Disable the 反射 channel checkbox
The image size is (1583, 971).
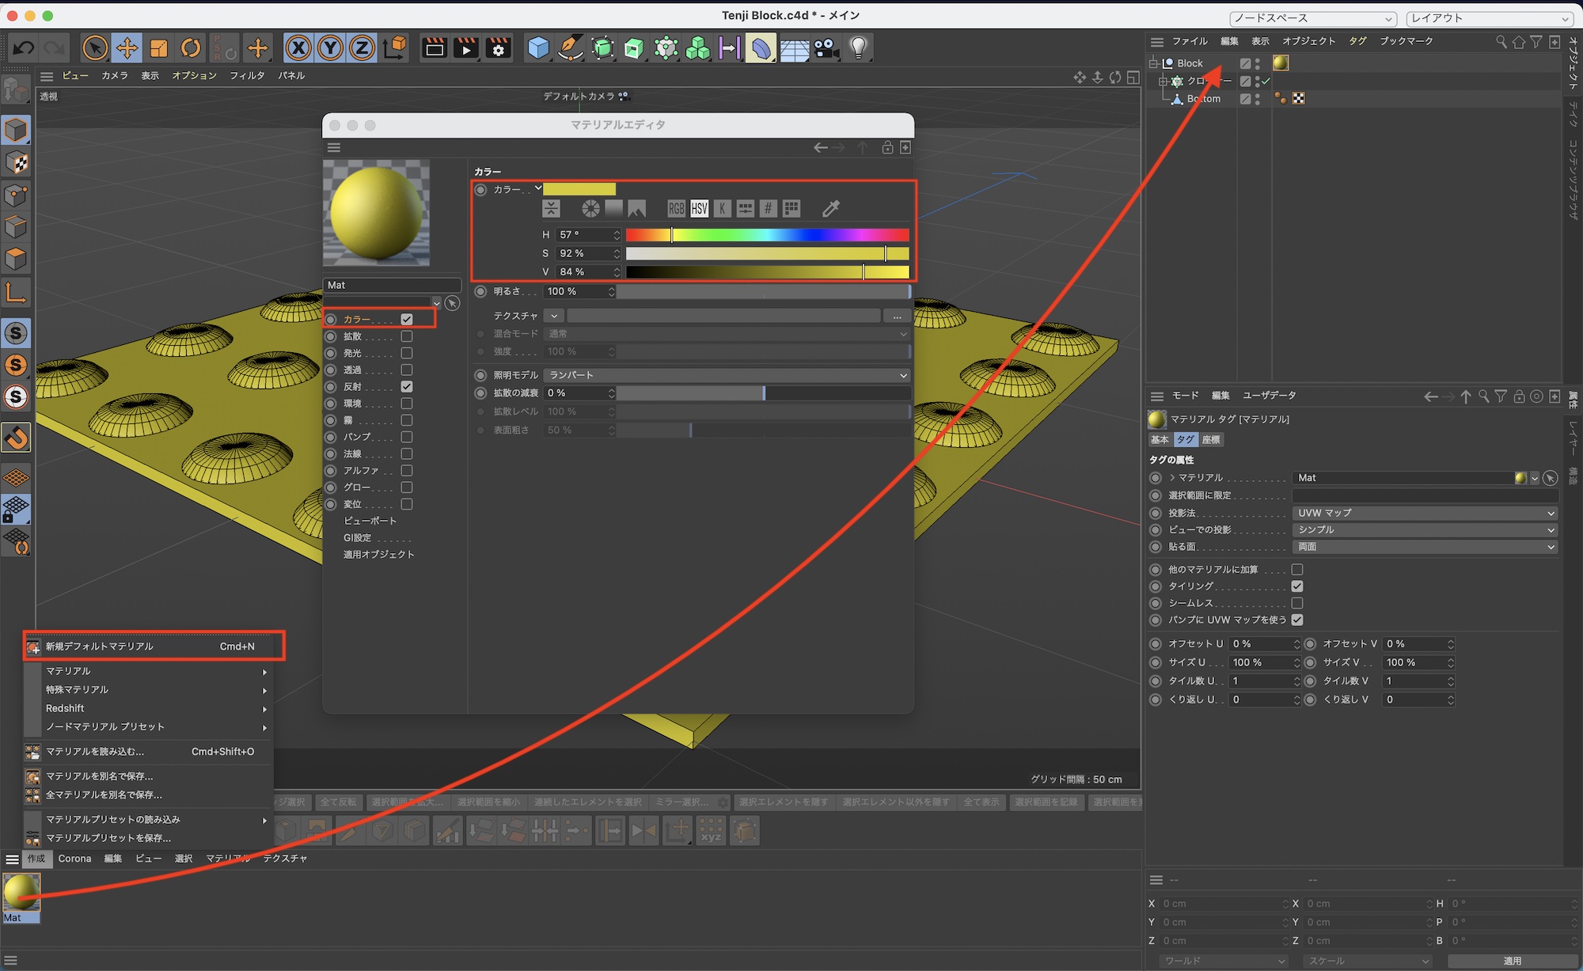click(x=407, y=387)
